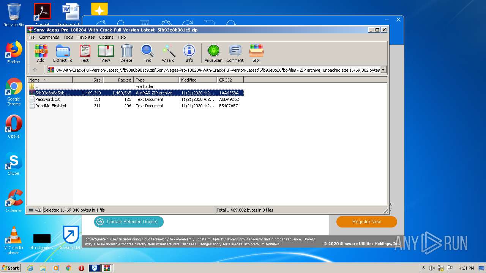Open VLC media player desktop shortcut
Image resolution: width=486 pixels, height=273 pixels.
point(14,241)
